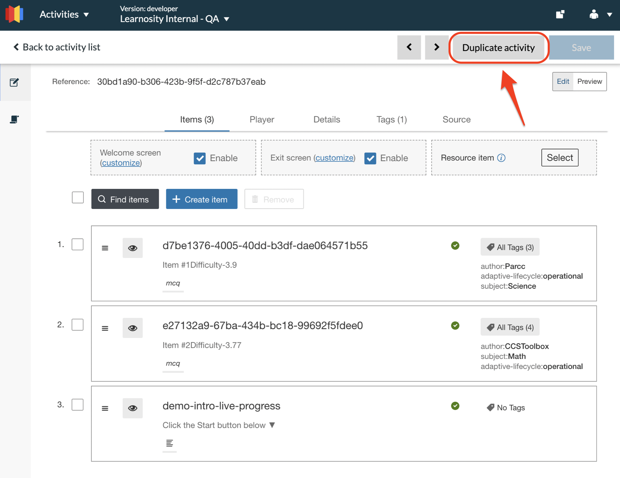
Task: Grab the reorder handle of demo-intro-live-progress
Action: 105,408
